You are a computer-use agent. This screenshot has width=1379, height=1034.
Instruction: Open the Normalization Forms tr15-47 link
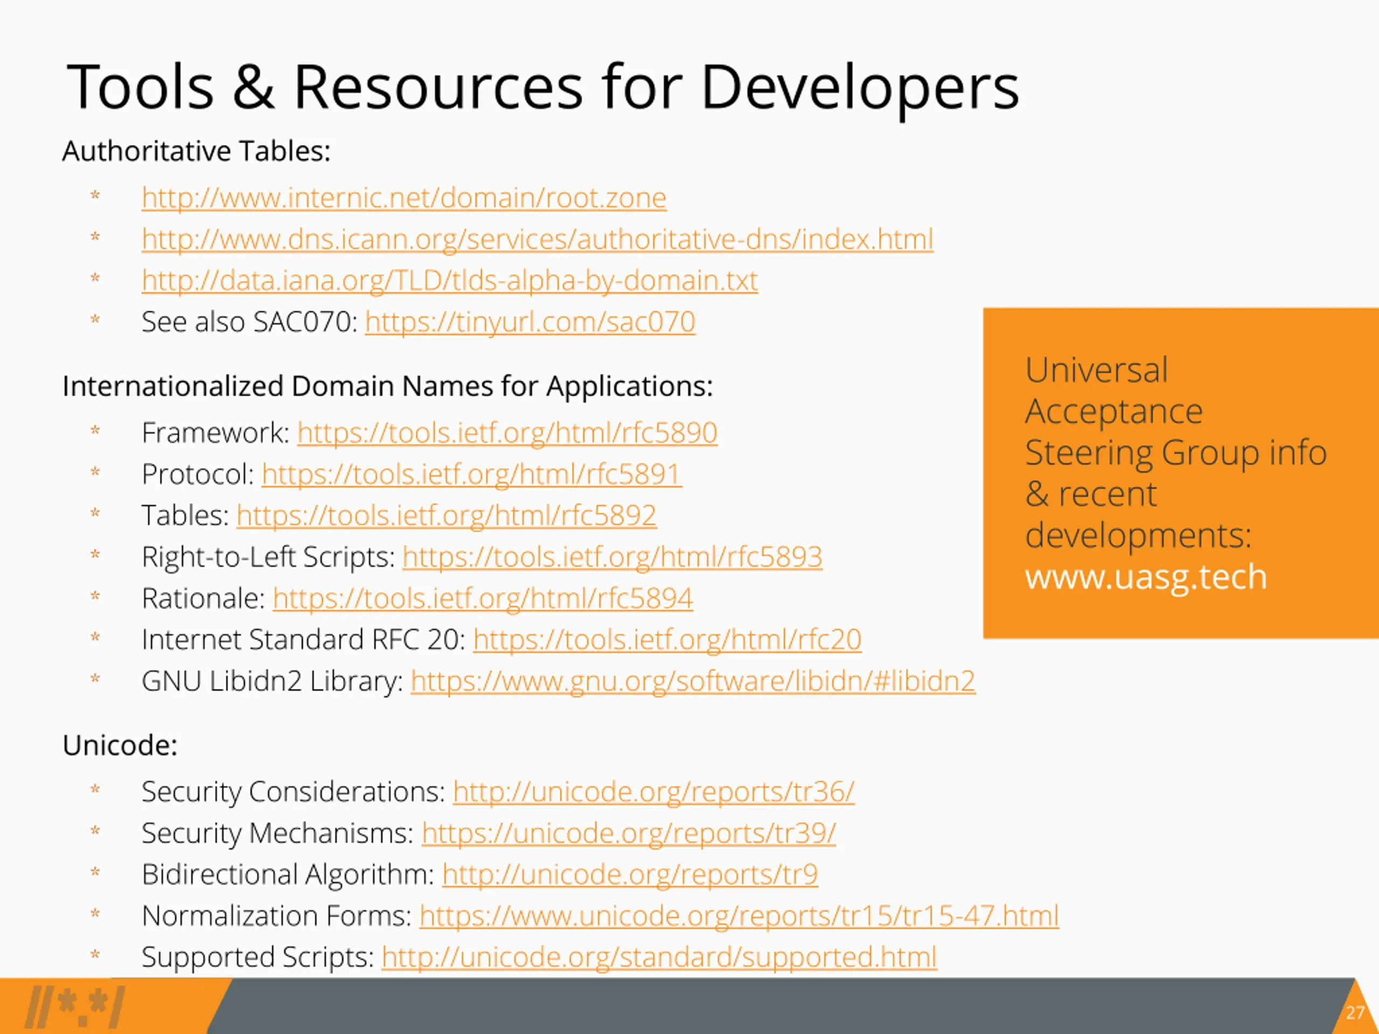(739, 916)
